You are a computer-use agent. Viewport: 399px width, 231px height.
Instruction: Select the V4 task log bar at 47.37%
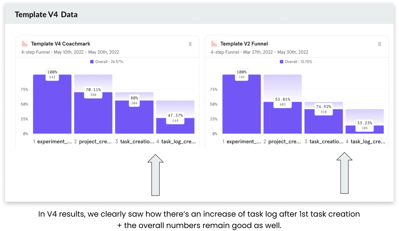175,127
